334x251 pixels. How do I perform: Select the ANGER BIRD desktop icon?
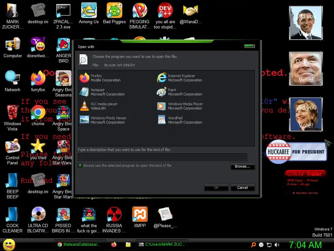click(x=63, y=50)
